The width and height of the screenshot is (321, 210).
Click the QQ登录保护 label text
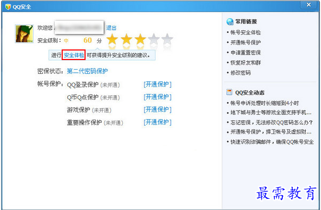(x=83, y=85)
